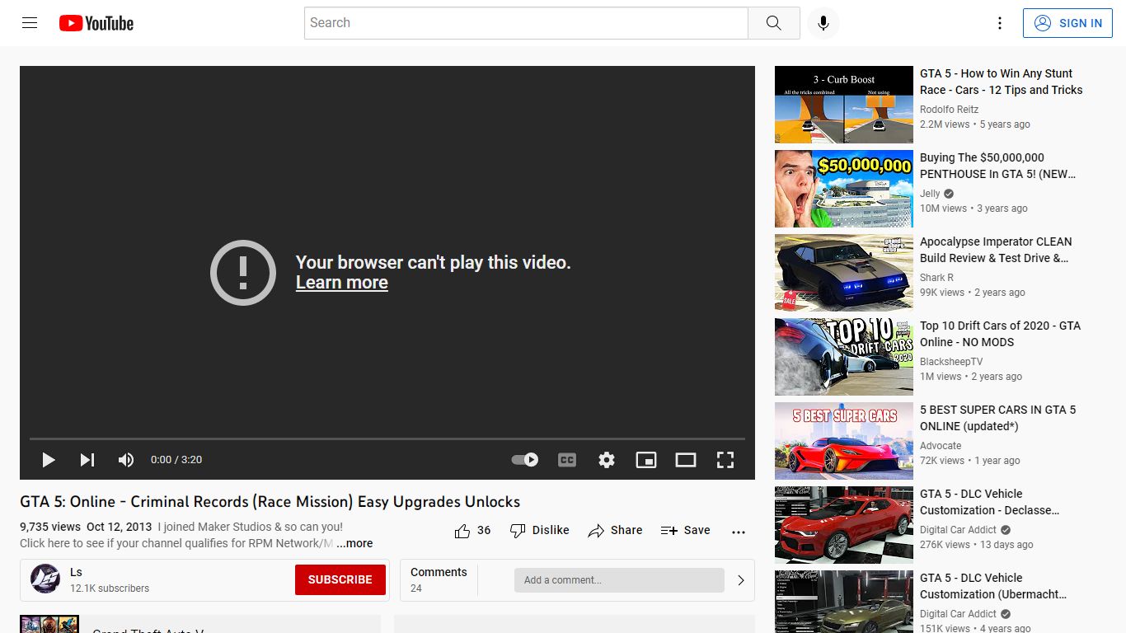
Task: Click the 9,735 views text
Action: tap(50, 527)
